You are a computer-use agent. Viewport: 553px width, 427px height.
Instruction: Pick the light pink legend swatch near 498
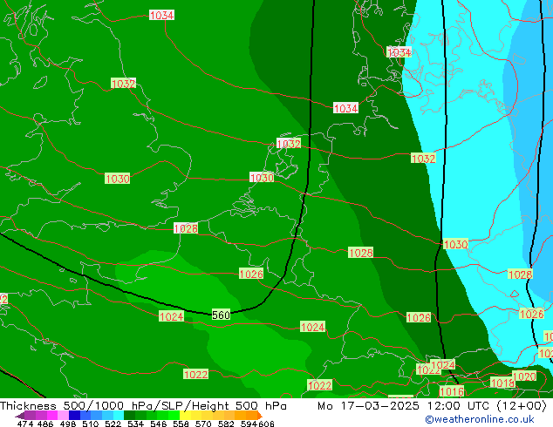63,416
